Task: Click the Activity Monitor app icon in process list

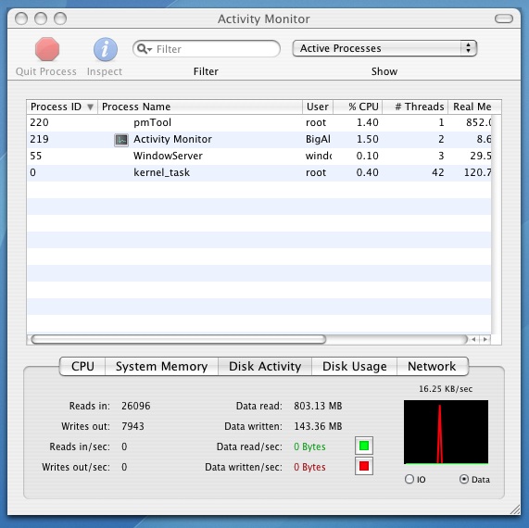Action: coord(121,140)
